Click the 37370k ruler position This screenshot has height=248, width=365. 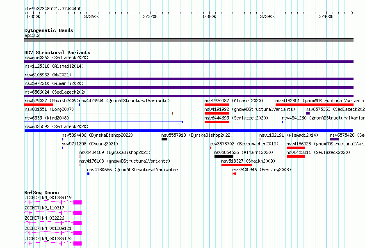coord(150,16)
